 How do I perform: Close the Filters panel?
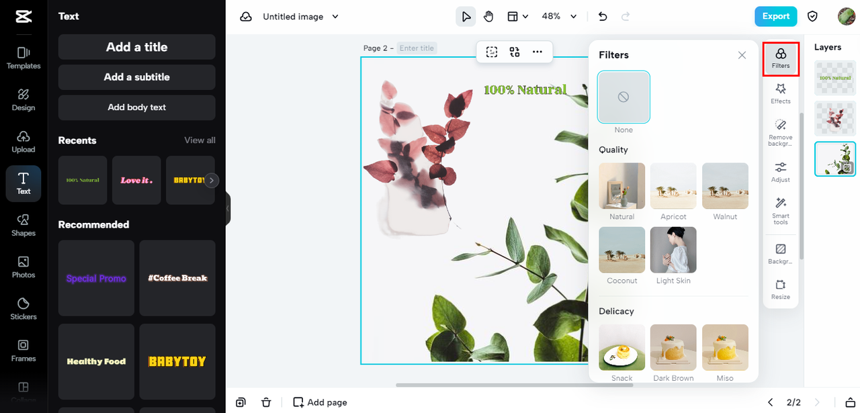click(742, 55)
